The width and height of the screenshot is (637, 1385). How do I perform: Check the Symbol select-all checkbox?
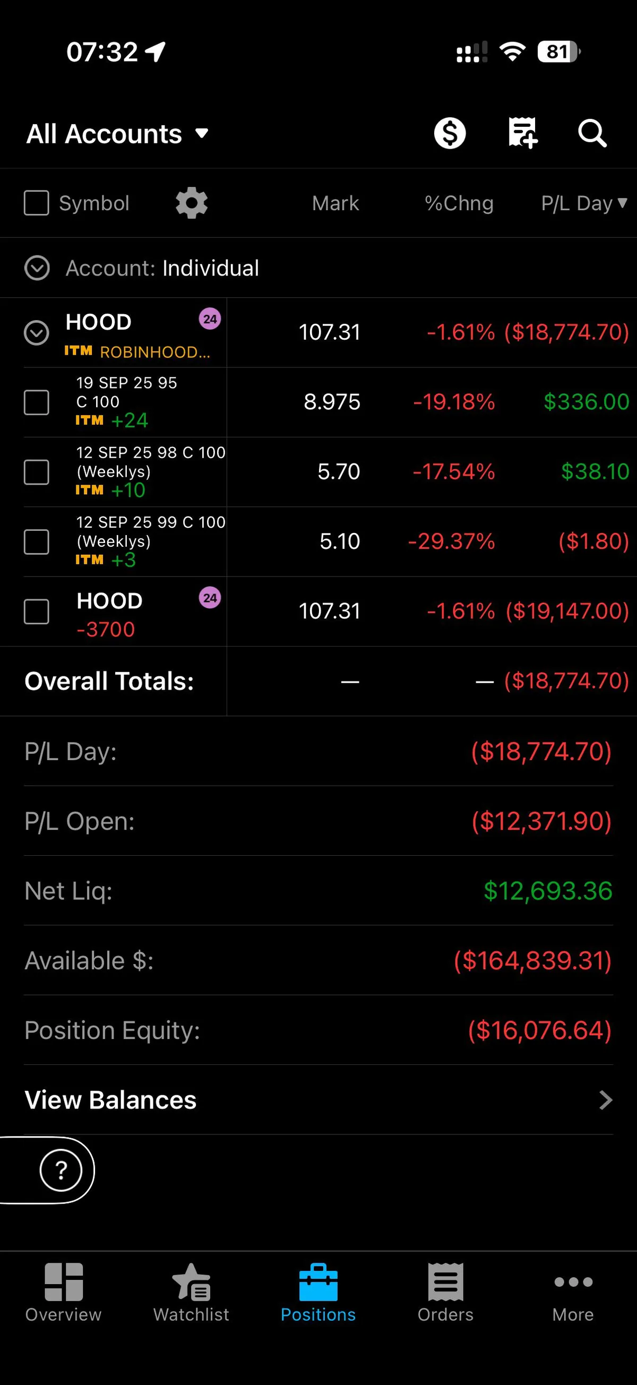click(37, 203)
